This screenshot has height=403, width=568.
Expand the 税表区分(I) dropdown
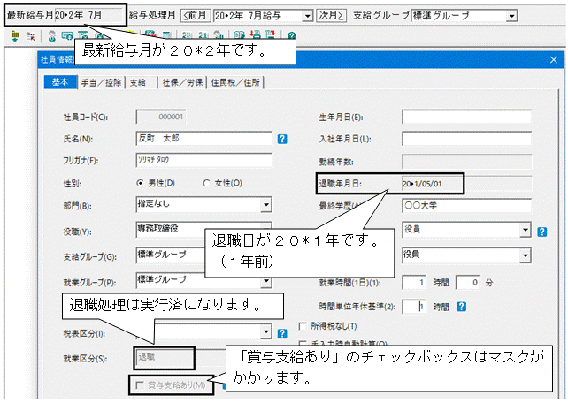266,331
